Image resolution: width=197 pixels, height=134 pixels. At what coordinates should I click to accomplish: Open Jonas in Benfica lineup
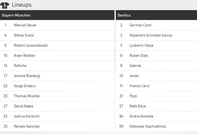(x=134, y=76)
